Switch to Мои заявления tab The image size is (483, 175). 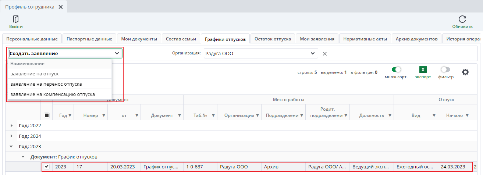(317, 39)
